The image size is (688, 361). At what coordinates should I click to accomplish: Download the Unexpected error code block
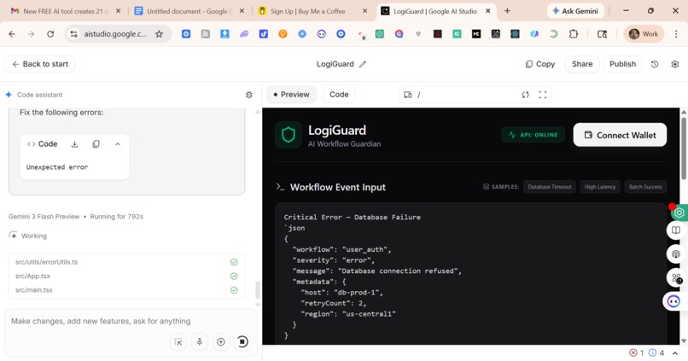pyautogui.click(x=74, y=144)
